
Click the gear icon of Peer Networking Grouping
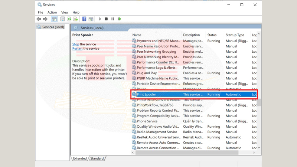134,51
